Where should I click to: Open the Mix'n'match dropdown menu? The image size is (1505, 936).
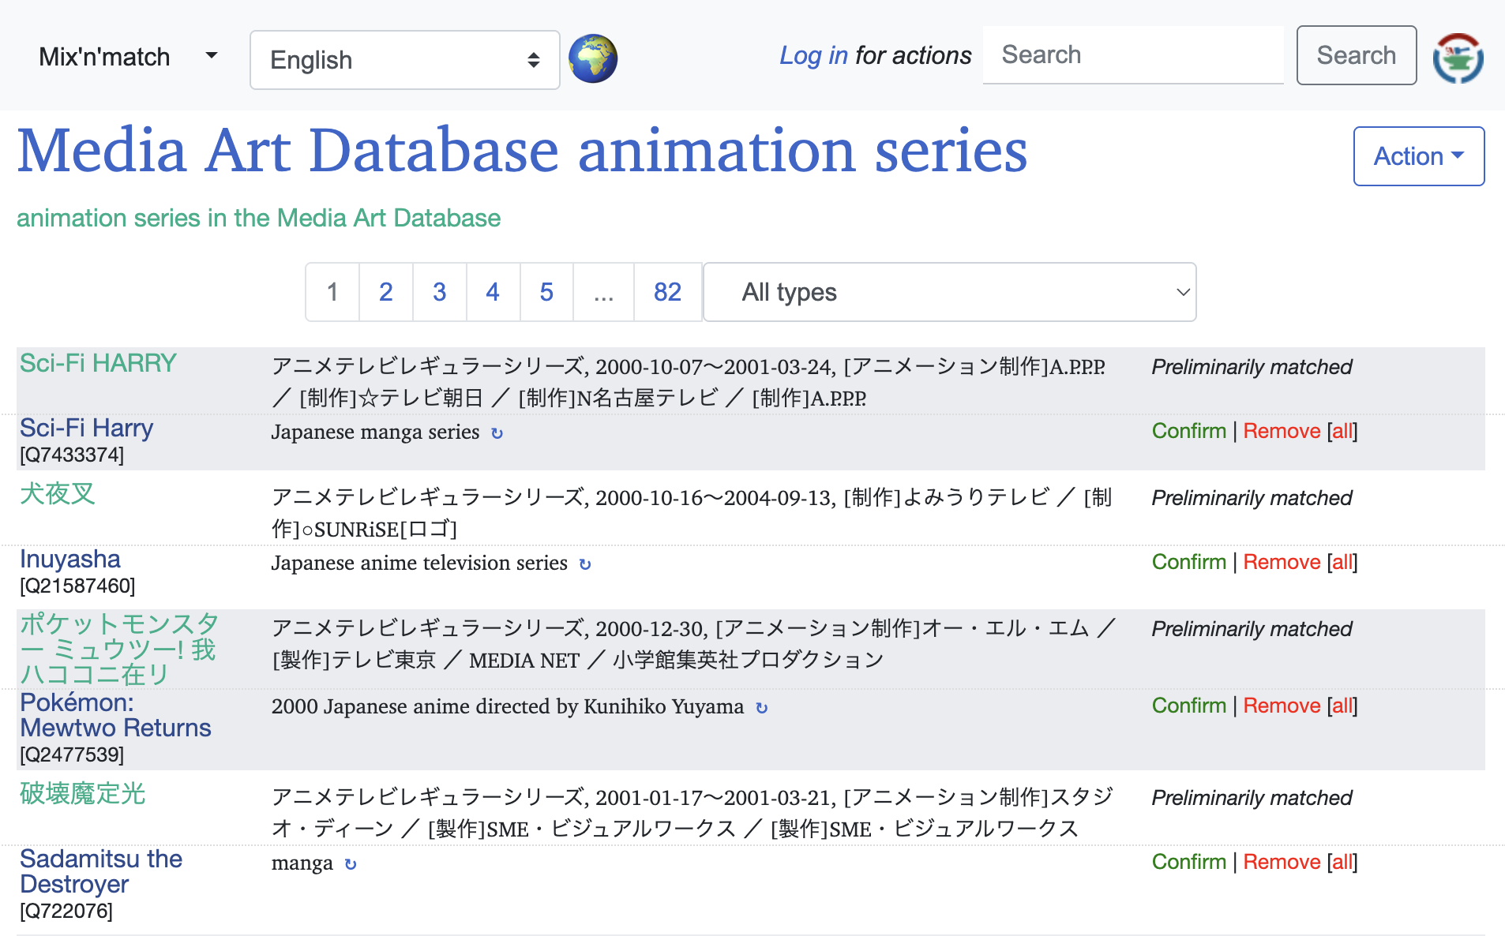[x=128, y=57]
